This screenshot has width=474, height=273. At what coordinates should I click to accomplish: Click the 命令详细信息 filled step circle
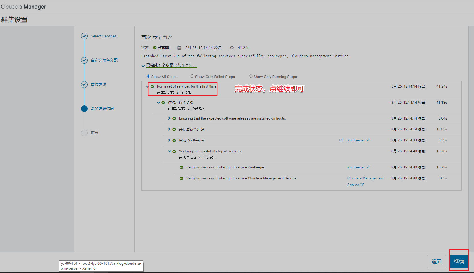coord(84,109)
